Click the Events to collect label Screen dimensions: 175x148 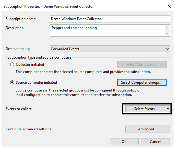click(x=19, y=109)
